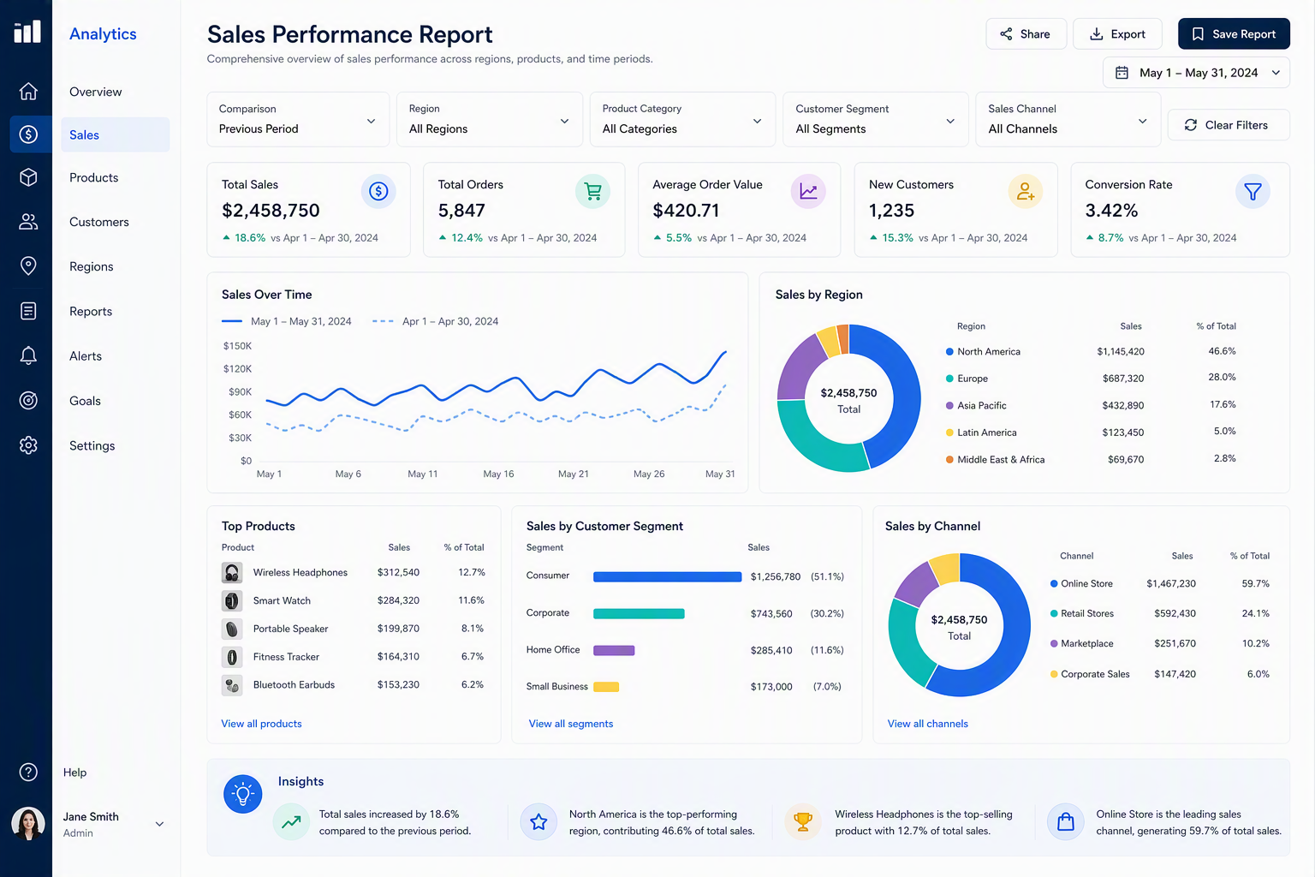Open Customers in the sidebar menu
1315x877 pixels.
pos(99,222)
